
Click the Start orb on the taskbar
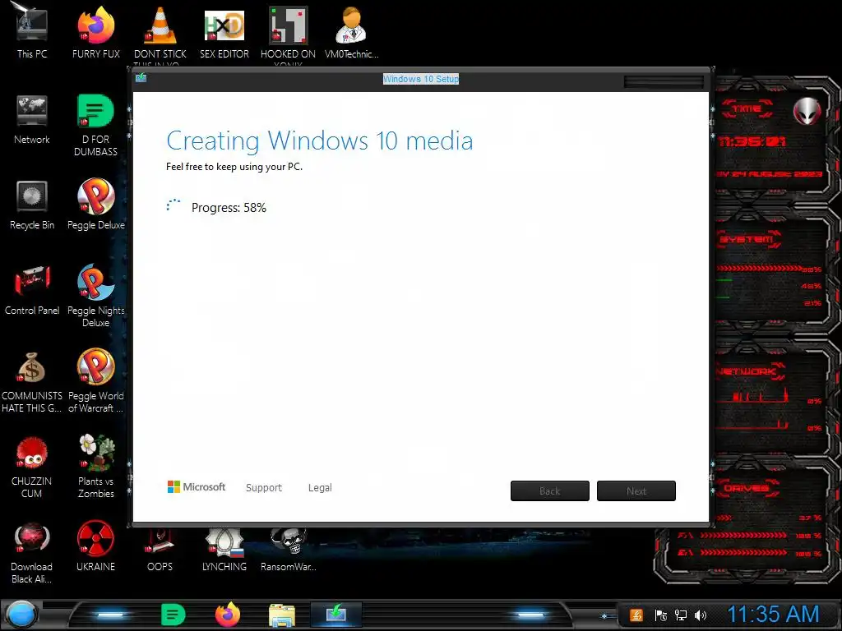[x=21, y=615]
